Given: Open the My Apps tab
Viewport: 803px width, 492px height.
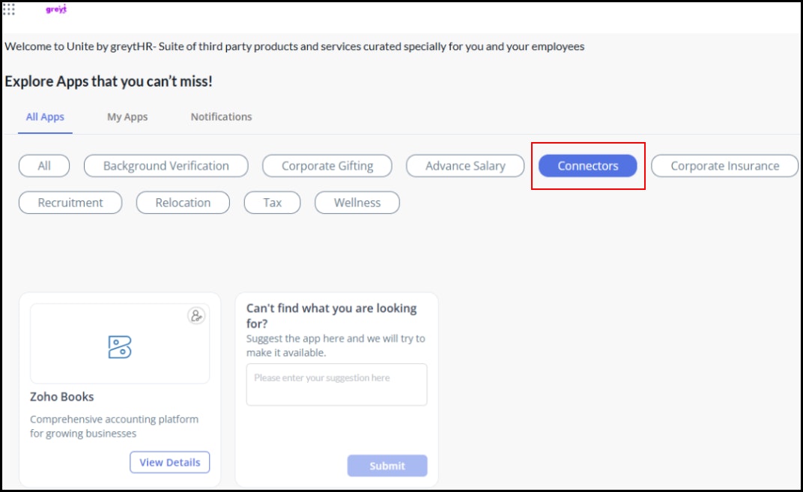Looking at the screenshot, I should (127, 117).
